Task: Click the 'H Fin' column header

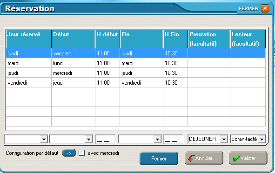Action: 176,39
